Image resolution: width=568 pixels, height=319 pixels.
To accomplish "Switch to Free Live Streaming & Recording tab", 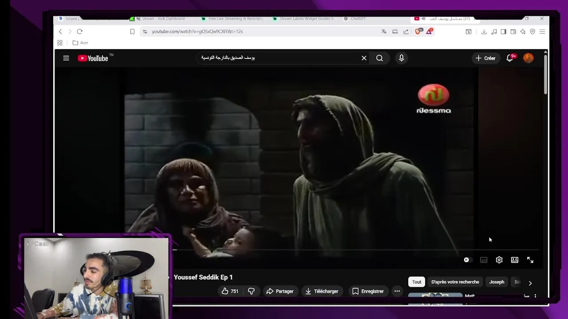I will pos(233,19).
